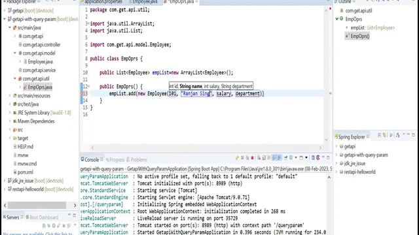Collapse the EmpOprs class in Outline
This screenshot has width=419, height=235.
(x=337, y=19)
